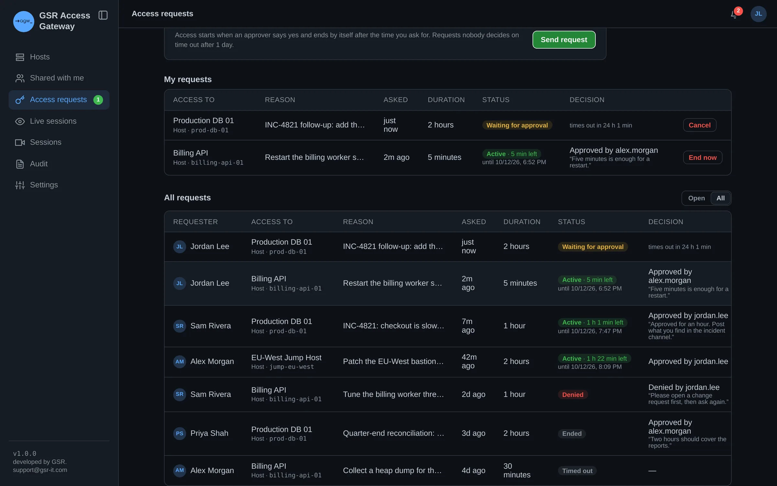Click the 'Active · 1 h 1 min left' badge
The height and width of the screenshot is (486, 777).
pyautogui.click(x=592, y=322)
